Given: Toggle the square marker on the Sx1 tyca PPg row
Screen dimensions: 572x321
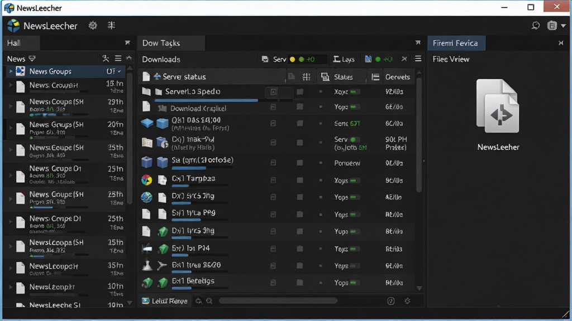Looking at the screenshot, I should (299, 215).
